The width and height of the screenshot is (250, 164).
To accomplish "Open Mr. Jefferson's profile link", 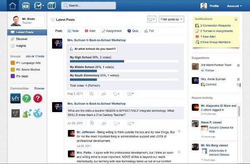I will point(85,132).
